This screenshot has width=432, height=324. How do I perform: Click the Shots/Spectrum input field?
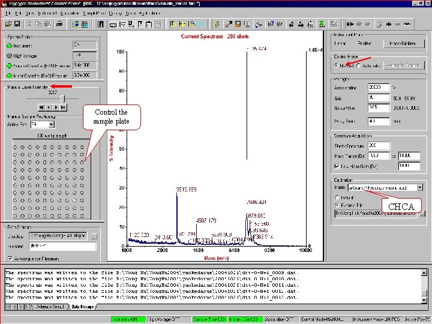click(379, 146)
